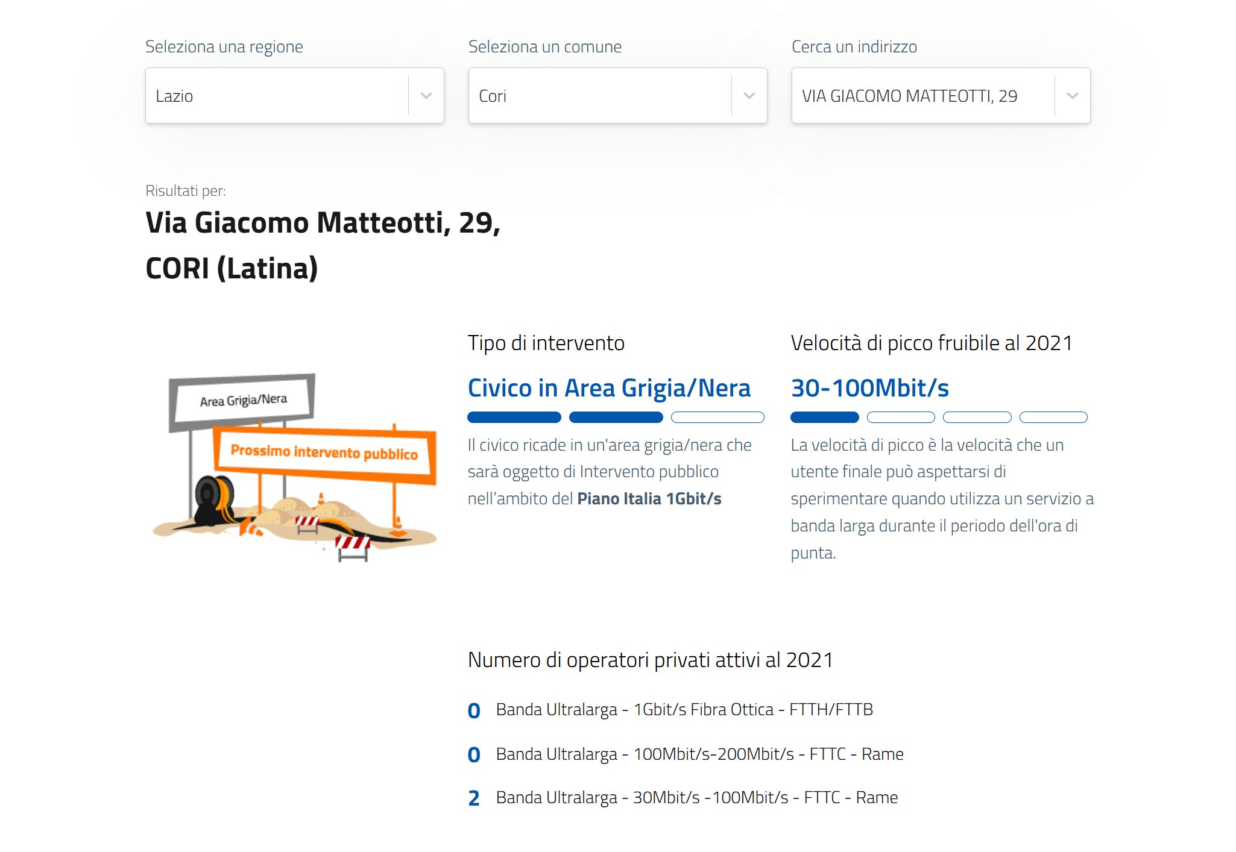This screenshot has width=1236, height=852.
Task: Click the filled first segment of speed bar
Action: click(824, 417)
